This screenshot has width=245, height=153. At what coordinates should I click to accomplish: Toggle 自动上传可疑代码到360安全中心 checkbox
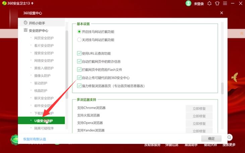(79, 78)
